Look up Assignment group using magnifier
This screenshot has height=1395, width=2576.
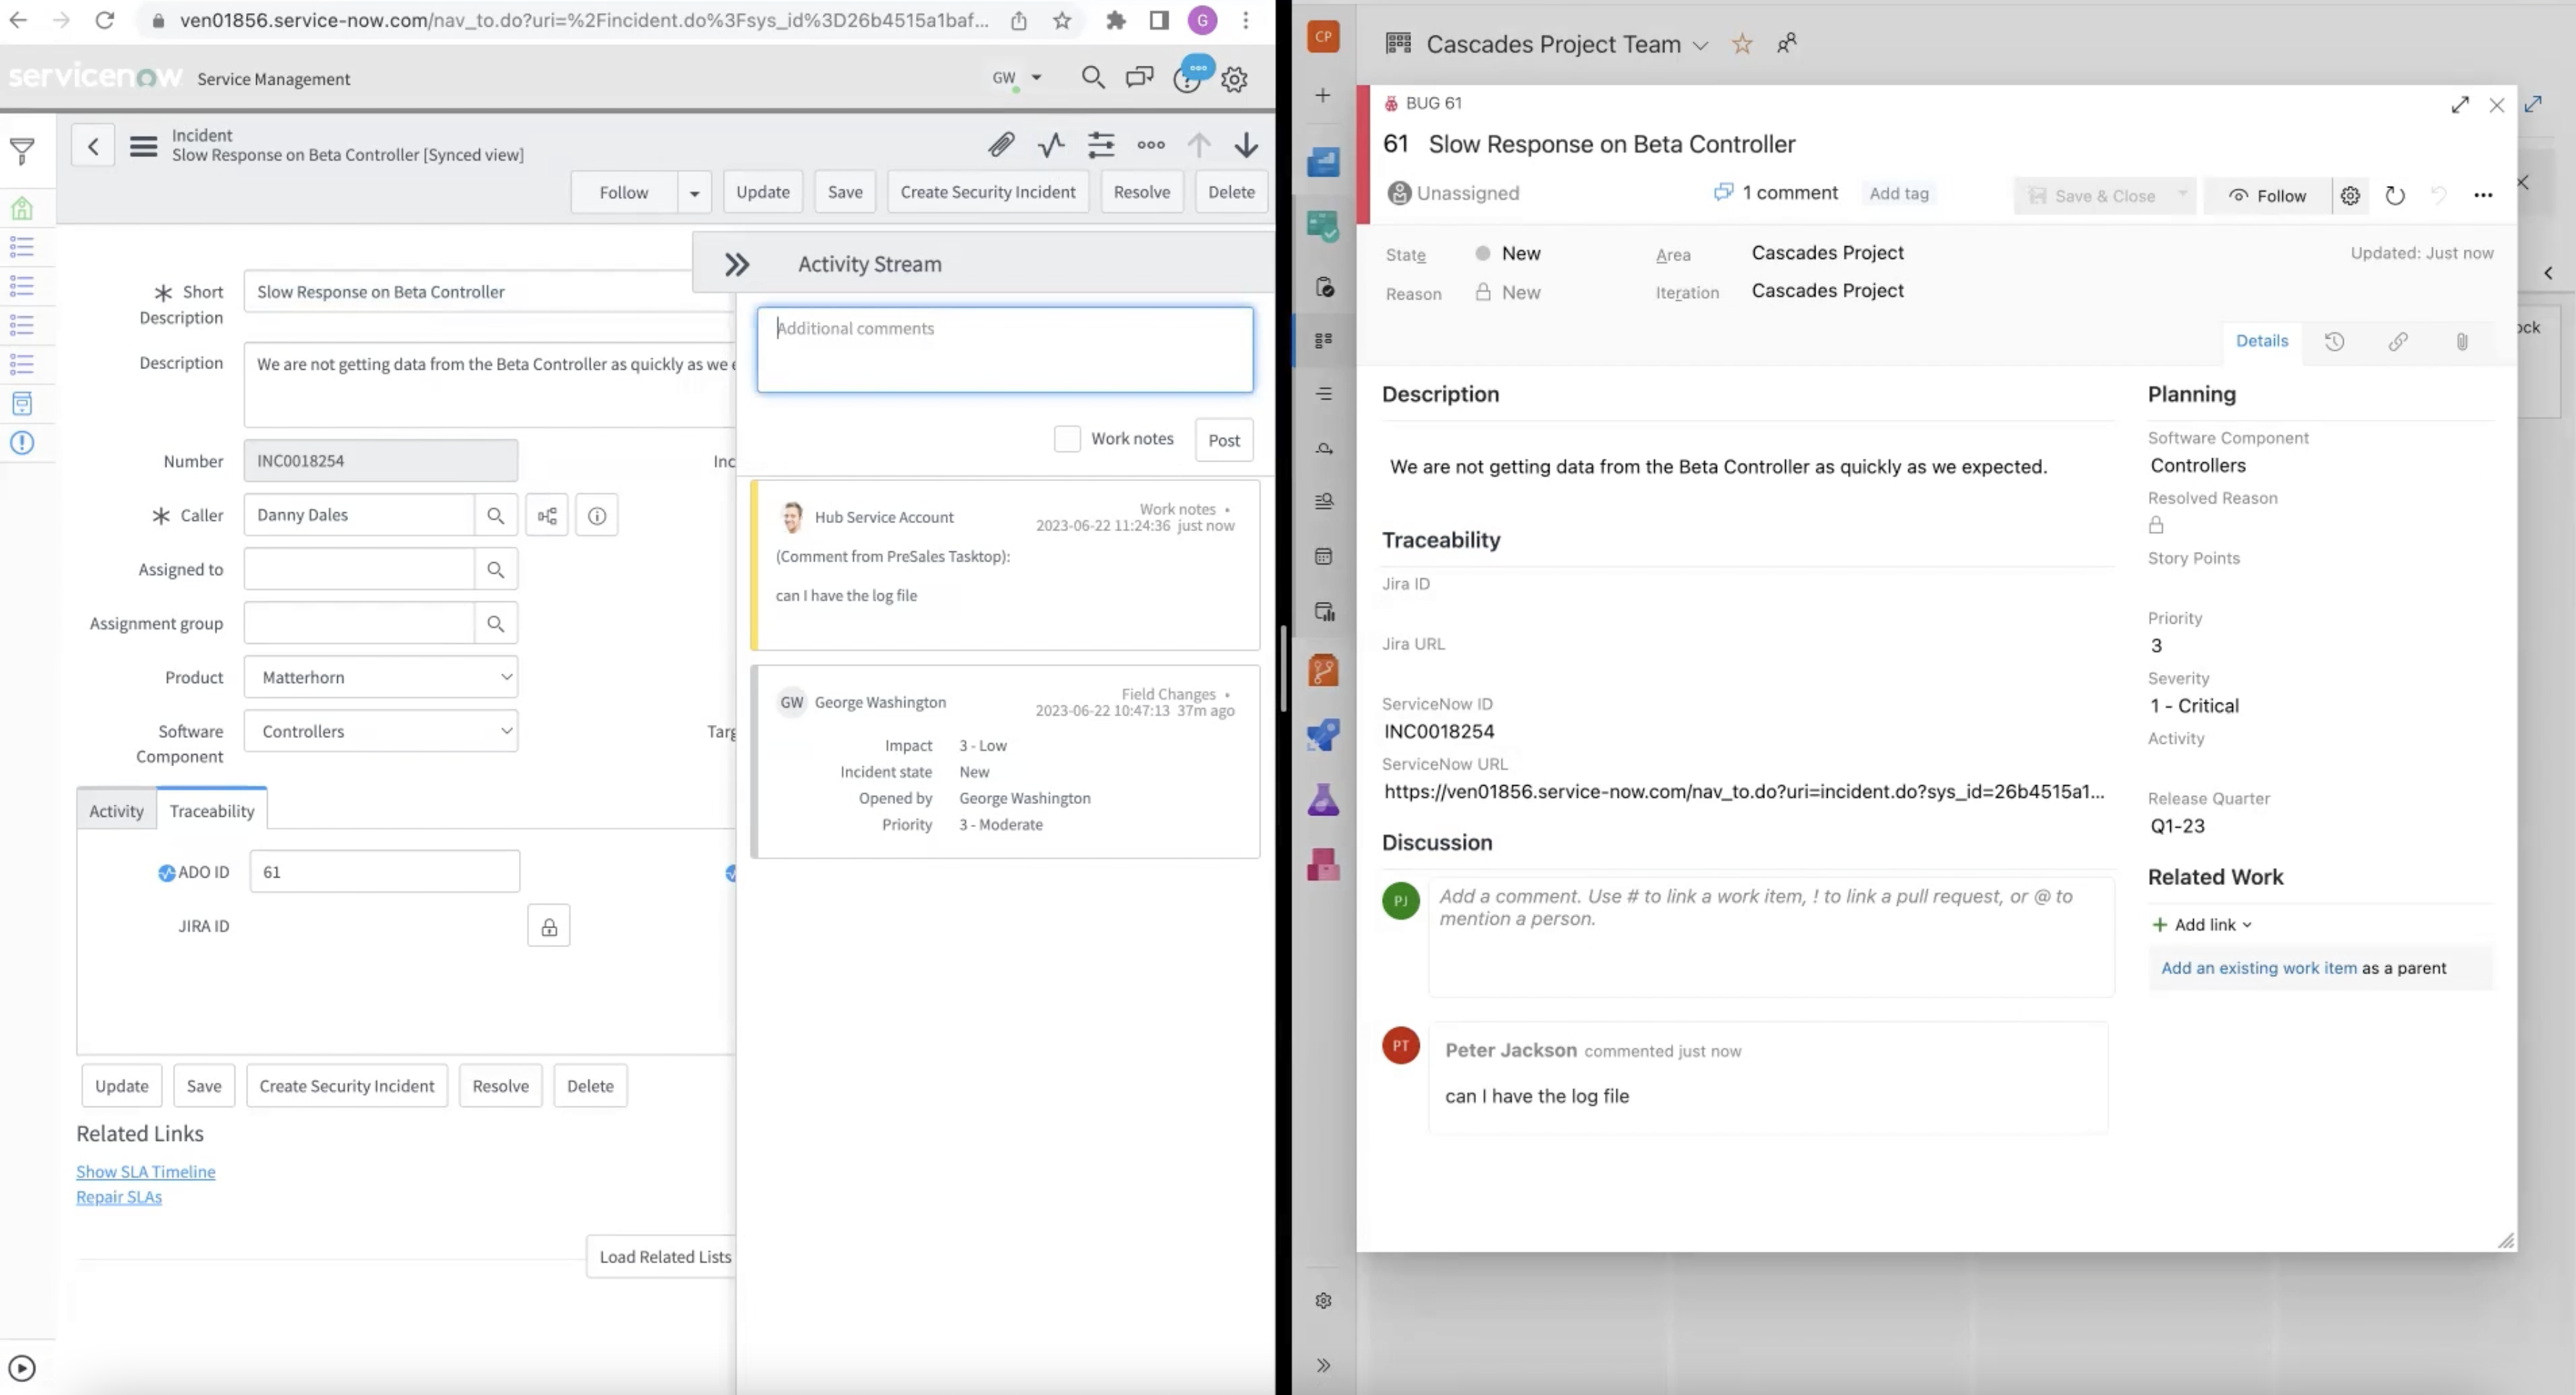pos(495,623)
